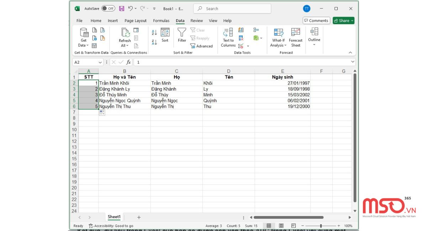Open the Get Data dropdown arrow
Screen dimensions: 427x231
tap(87, 45)
